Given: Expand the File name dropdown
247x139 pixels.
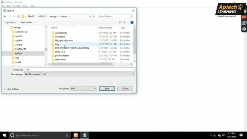Looking at the screenshot, I should click(x=134, y=69).
